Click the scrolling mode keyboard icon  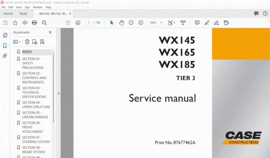tap(183, 23)
